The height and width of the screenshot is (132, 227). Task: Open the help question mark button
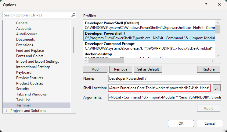point(206,5)
